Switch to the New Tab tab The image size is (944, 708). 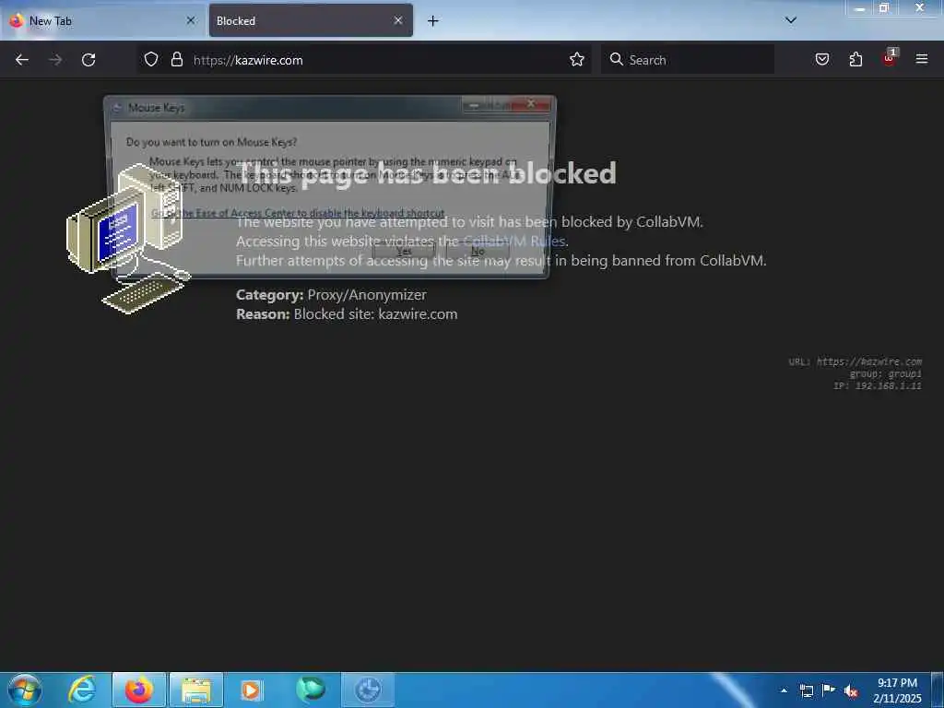[101, 20]
